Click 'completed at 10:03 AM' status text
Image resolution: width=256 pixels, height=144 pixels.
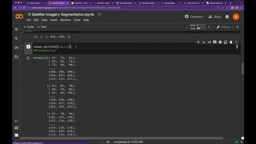[x=128, y=142]
